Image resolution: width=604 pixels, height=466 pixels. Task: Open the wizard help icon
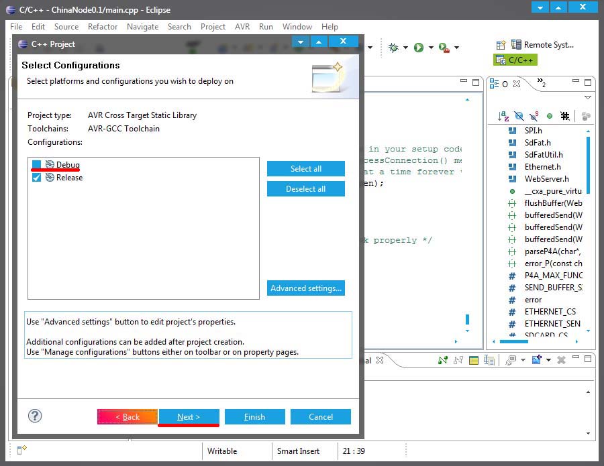click(x=35, y=416)
